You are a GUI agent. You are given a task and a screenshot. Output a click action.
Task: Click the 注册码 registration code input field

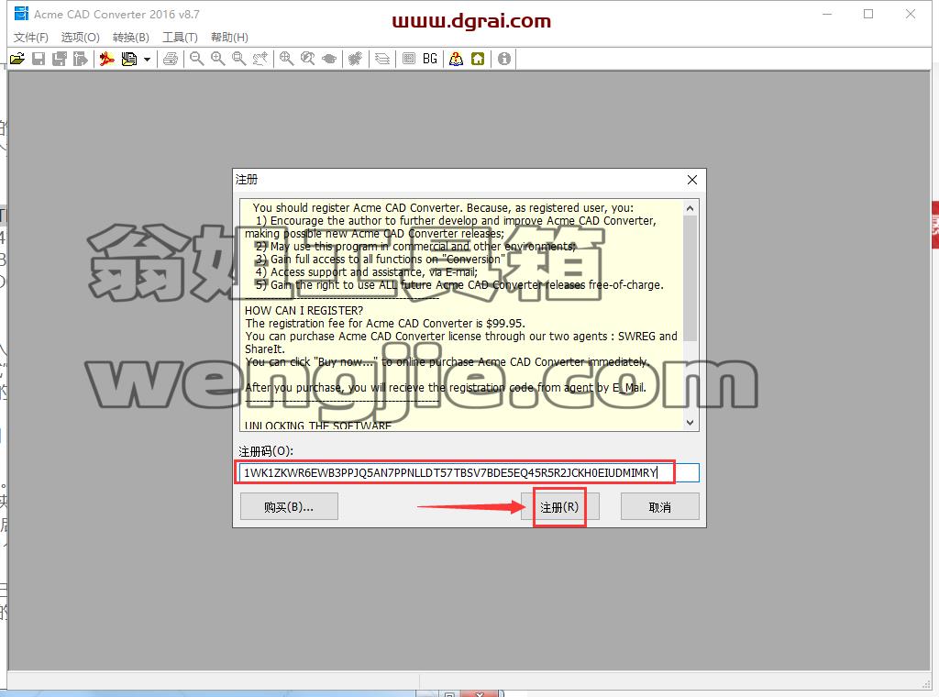pos(469,472)
